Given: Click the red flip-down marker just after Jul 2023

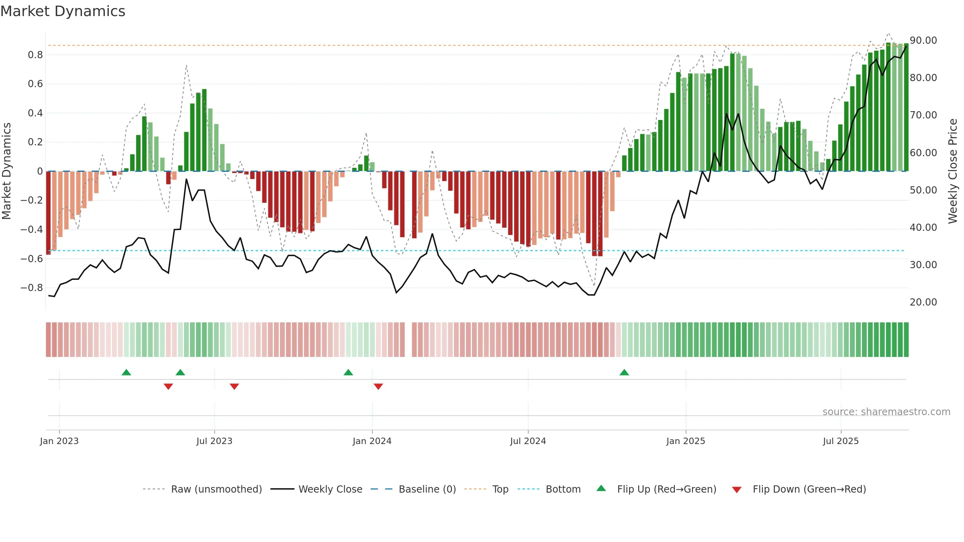Looking at the screenshot, I should pos(234,386).
